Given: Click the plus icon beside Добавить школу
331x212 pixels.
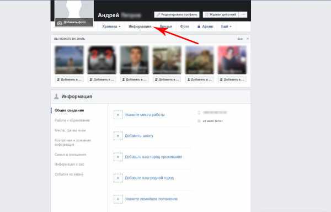Looking at the screenshot, I should coord(118,136).
